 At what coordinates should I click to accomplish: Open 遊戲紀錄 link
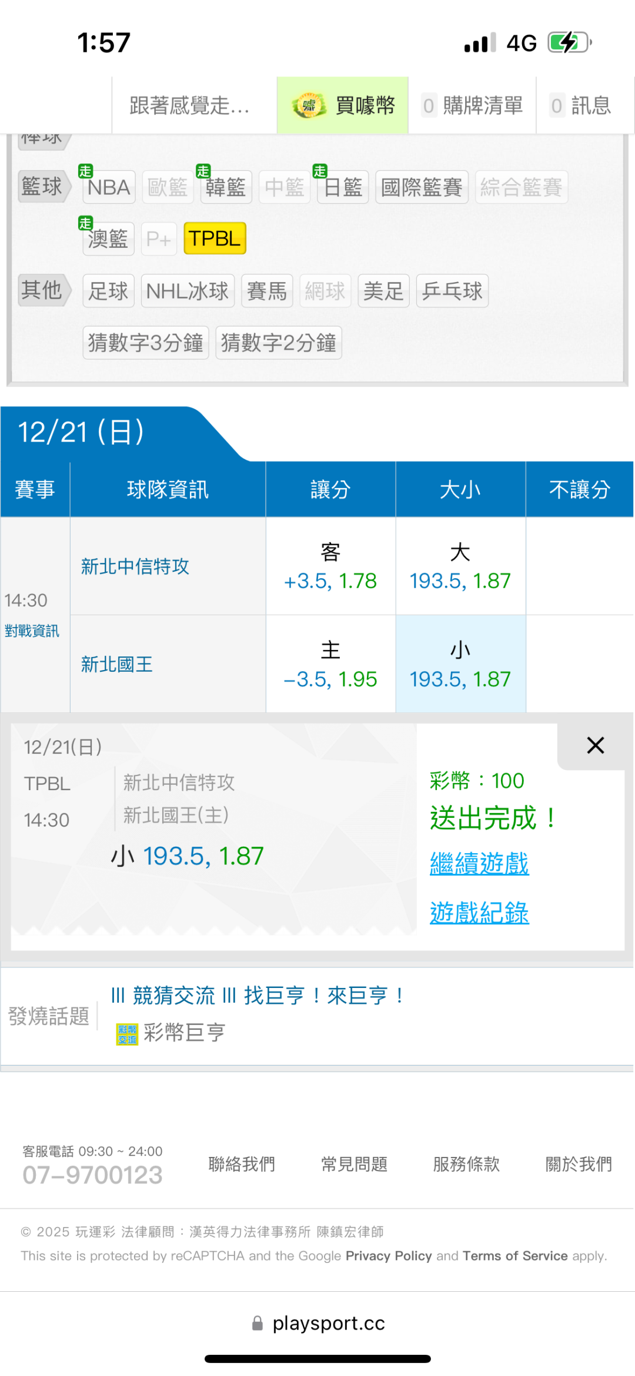click(x=479, y=913)
